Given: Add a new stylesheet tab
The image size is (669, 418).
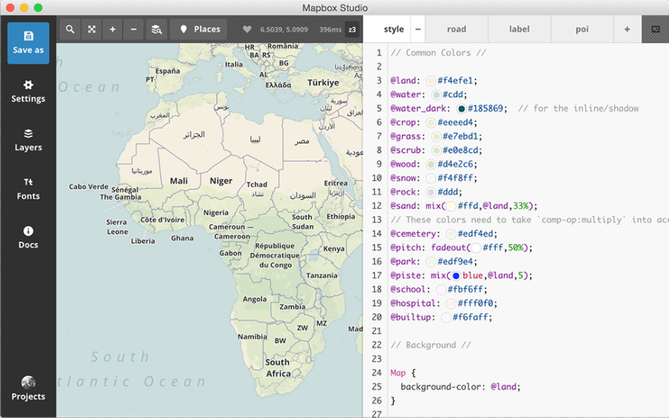Looking at the screenshot, I should coord(628,29).
